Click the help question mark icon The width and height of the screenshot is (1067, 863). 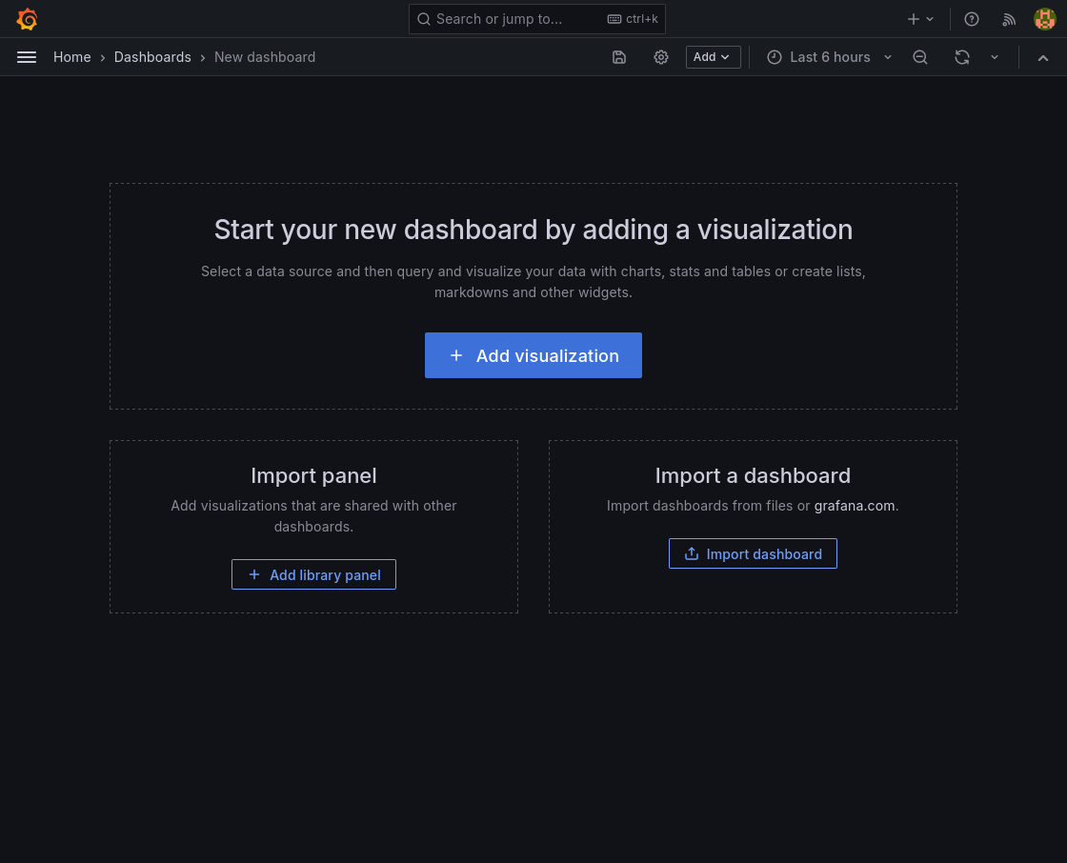pyautogui.click(x=972, y=19)
